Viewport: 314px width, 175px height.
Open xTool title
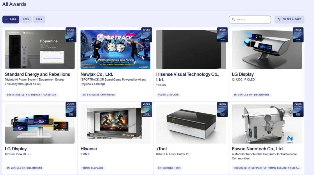click(x=161, y=149)
